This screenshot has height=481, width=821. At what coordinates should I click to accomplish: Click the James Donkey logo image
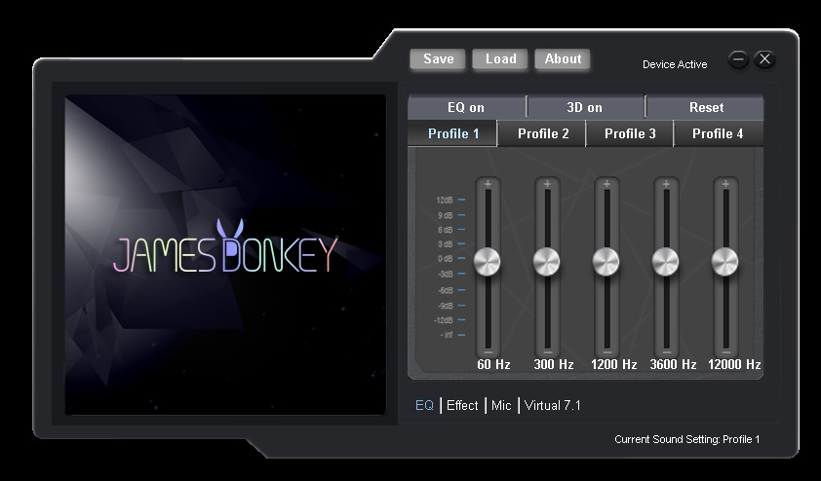225,255
